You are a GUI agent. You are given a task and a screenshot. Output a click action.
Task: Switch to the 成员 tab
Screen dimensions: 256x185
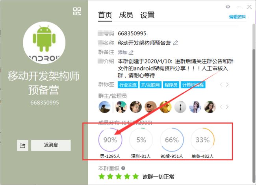pyautogui.click(x=126, y=15)
